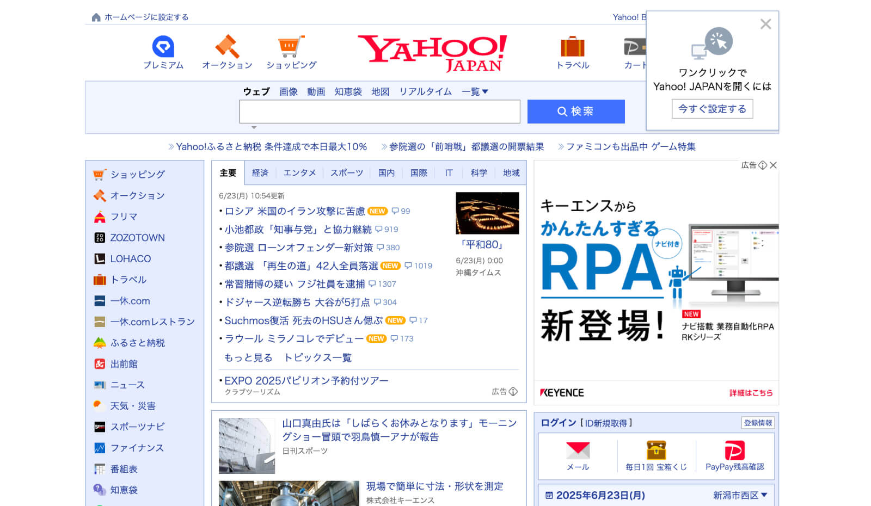
Task: Open ZOZOTOWN in the left sidebar
Action: click(137, 238)
